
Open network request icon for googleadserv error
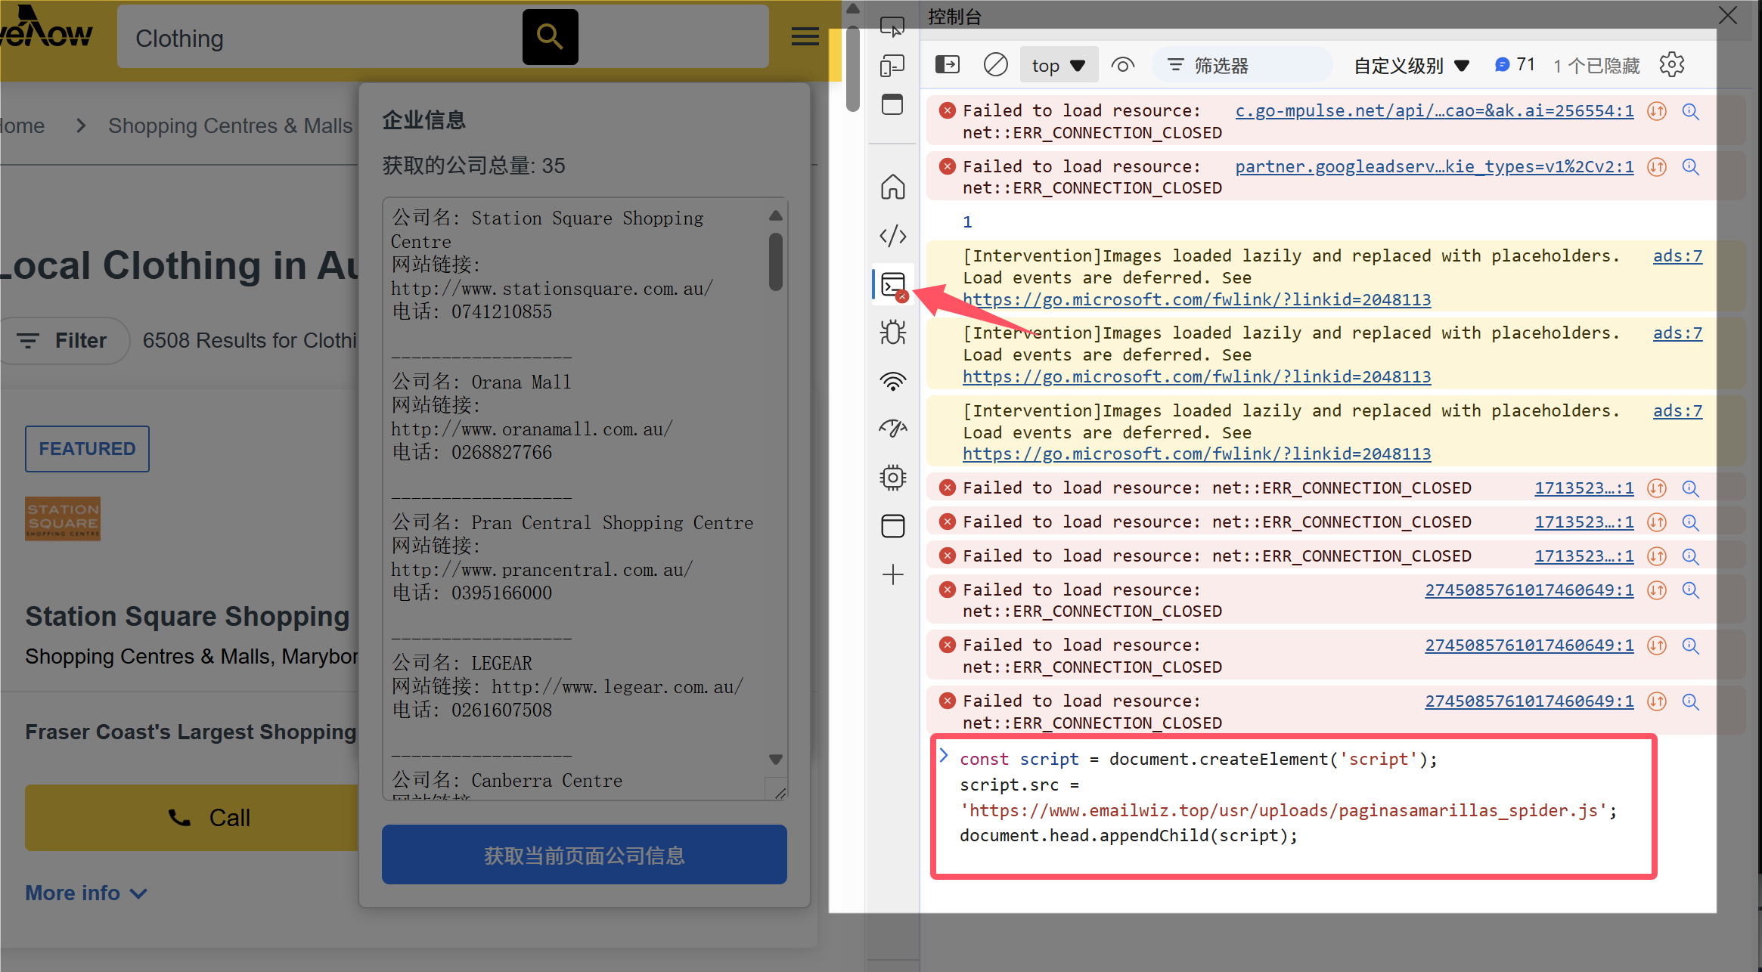pyautogui.click(x=1657, y=167)
